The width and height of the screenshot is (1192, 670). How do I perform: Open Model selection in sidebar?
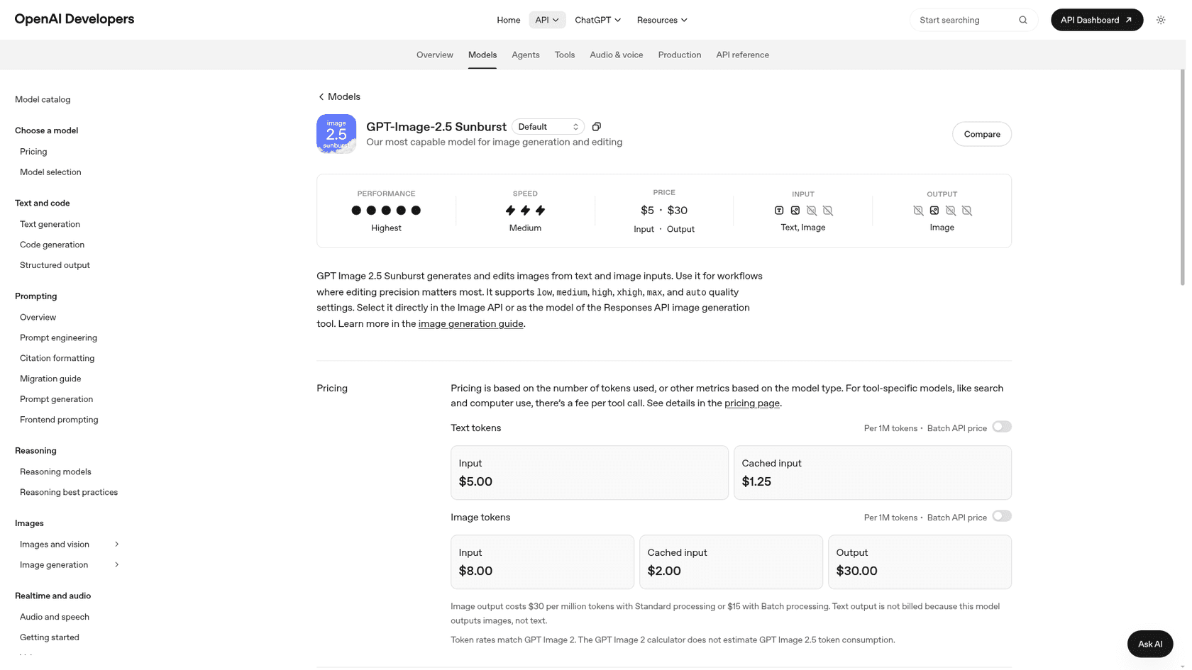pos(50,172)
